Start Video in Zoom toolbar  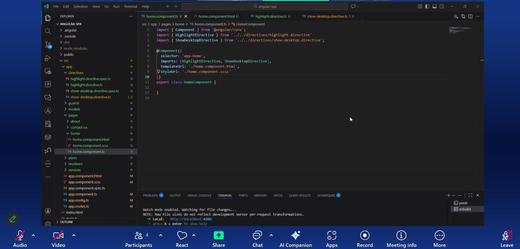[x=58, y=239]
